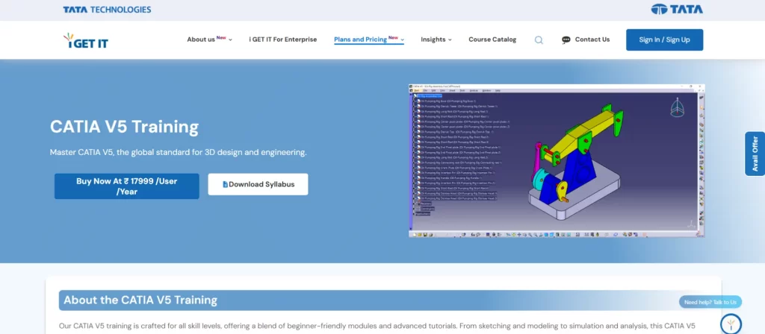The width and height of the screenshot is (765, 334).
Task: Open the Course Catalog
Action: tap(492, 40)
